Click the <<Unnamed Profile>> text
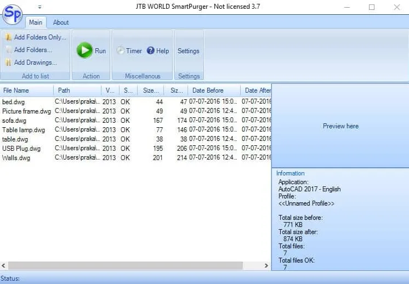Viewport: 409px width, 284px height. tap(306, 203)
